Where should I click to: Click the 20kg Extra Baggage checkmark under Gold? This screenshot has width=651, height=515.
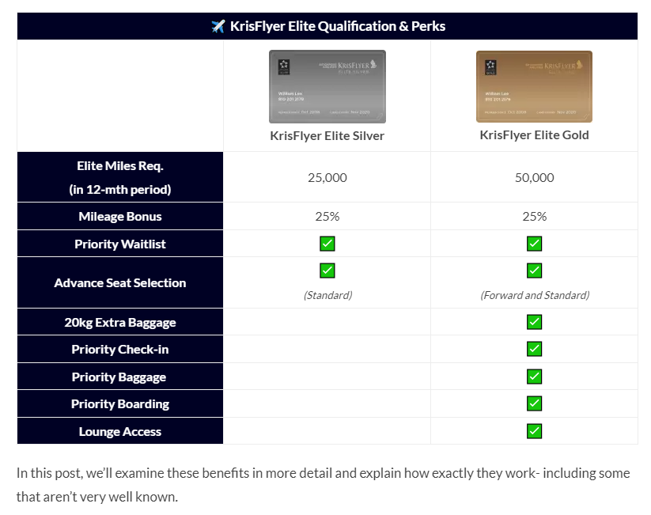pyautogui.click(x=535, y=322)
